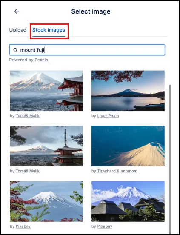
Task: Choose the lake sunset Fuji image
Action: pos(128,91)
